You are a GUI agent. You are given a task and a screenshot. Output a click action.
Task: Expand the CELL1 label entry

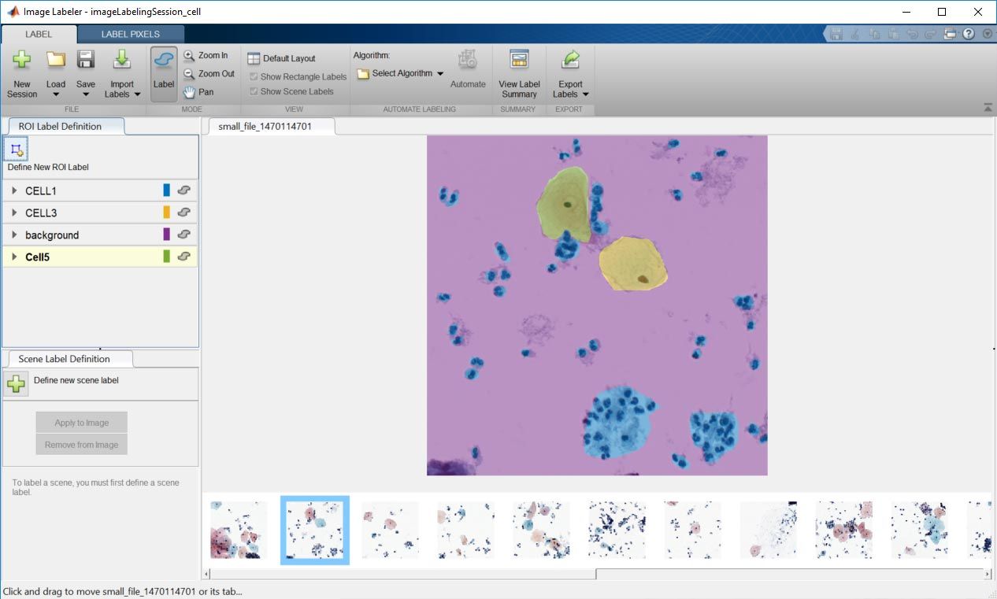pyautogui.click(x=14, y=190)
